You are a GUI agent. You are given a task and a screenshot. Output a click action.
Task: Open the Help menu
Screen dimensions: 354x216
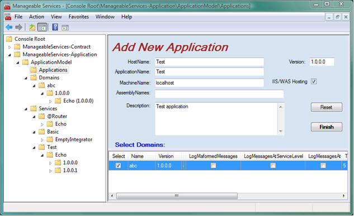[126, 17]
